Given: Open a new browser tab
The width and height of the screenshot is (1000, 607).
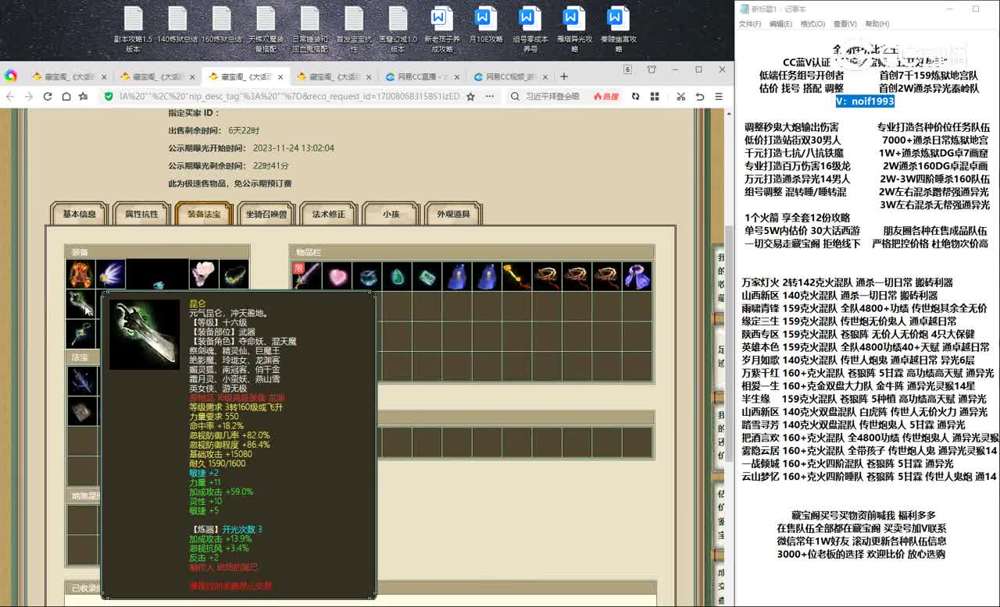Looking at the screenshot, I should click(x=564, y=76).
